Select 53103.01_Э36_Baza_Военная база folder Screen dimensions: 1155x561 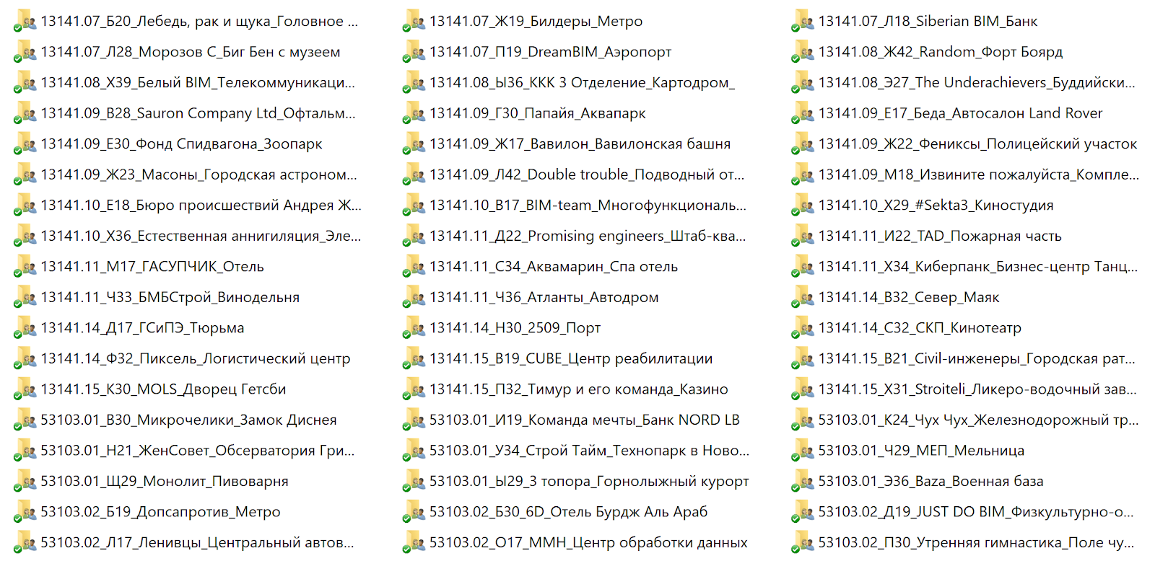click(x=930, y=481)
